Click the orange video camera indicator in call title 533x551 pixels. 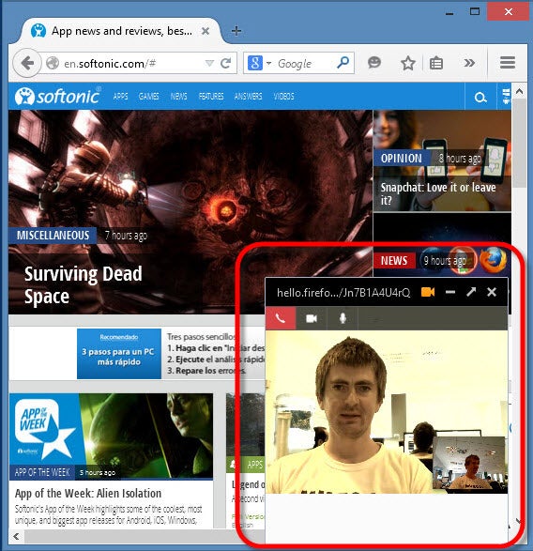tap(428, 292)
